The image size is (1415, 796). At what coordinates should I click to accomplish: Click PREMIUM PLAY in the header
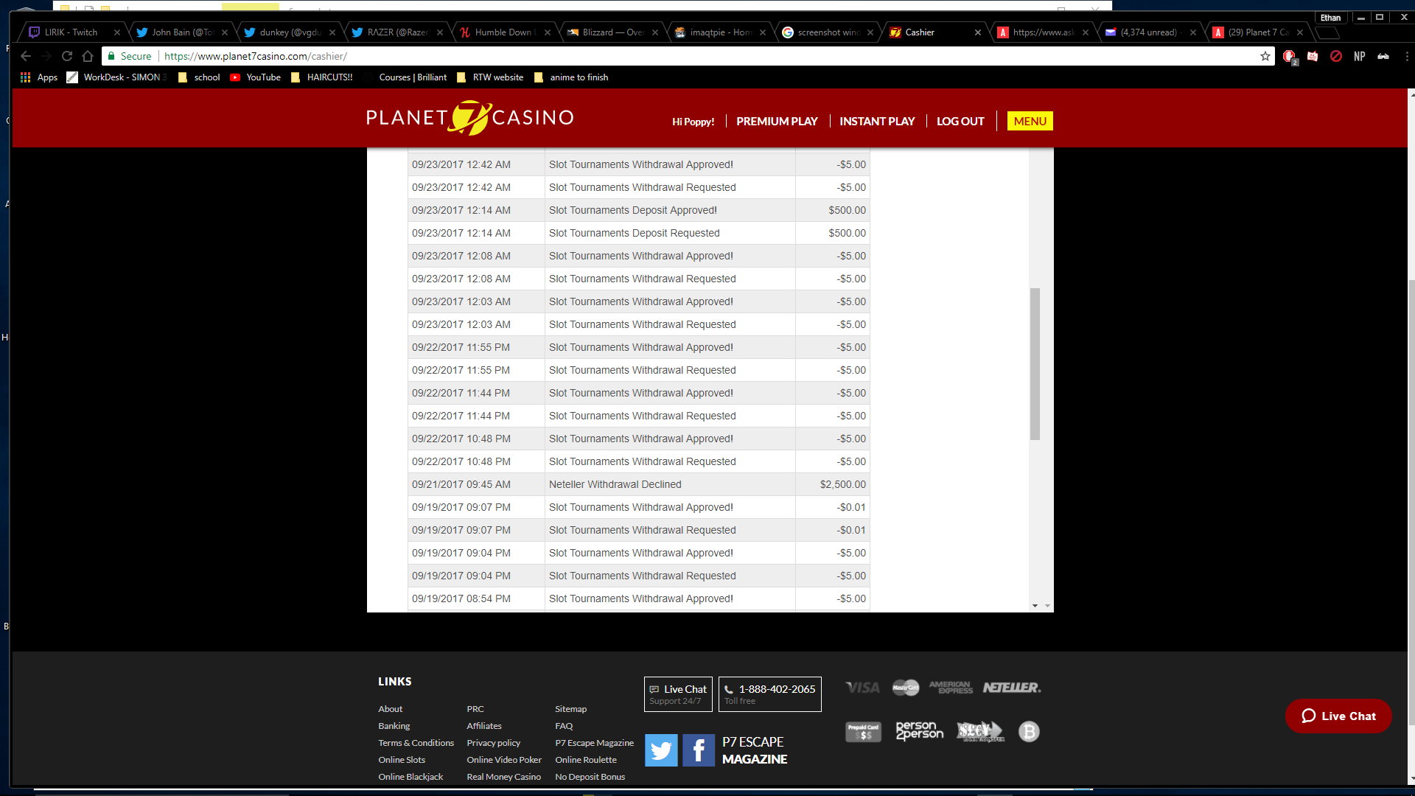[777, 122]
